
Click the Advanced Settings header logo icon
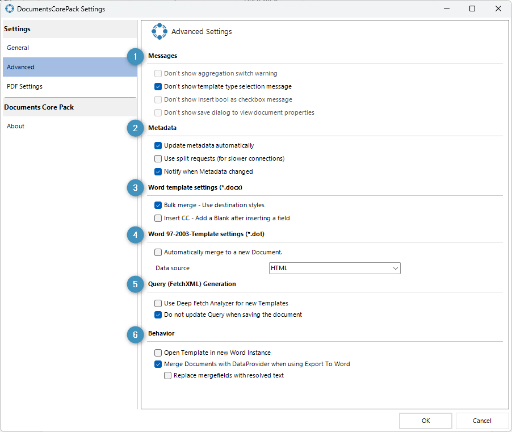[160, 31]
